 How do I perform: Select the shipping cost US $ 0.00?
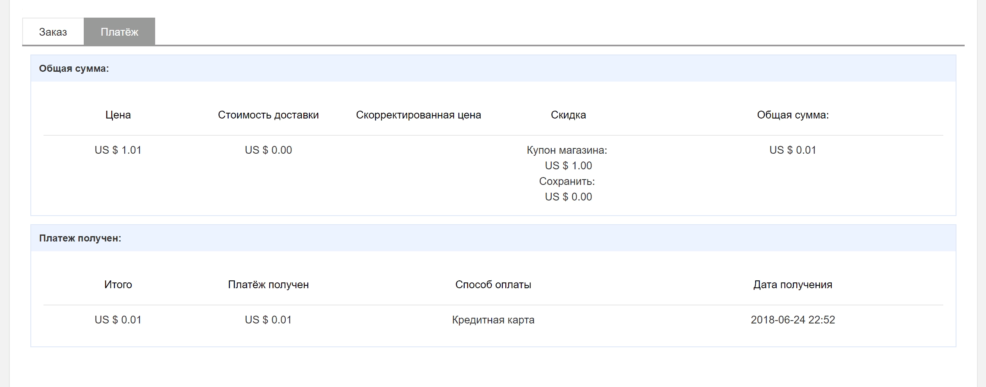coord(268,150)
